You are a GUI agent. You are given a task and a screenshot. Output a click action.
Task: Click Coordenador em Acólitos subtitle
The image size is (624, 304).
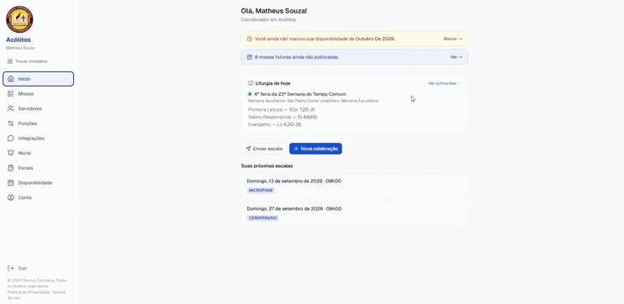268,19
